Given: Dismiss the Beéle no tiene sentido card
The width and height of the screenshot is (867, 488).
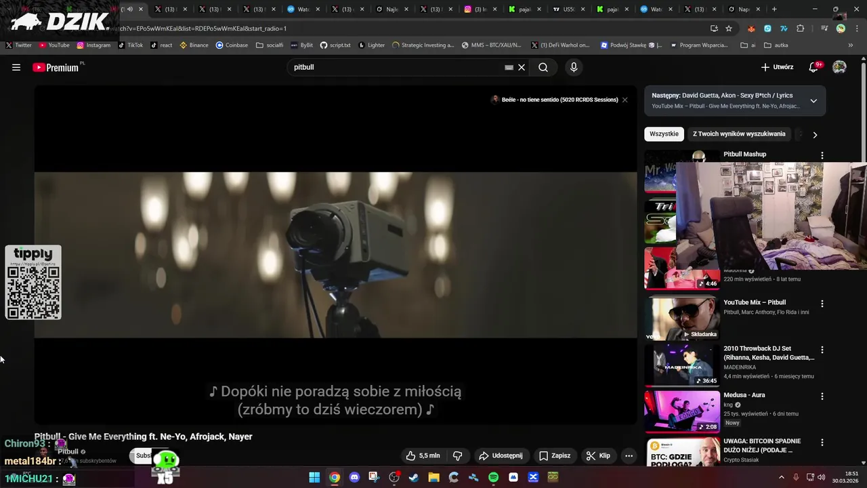Looking at the screenshot, I should [x=625, y=100].
